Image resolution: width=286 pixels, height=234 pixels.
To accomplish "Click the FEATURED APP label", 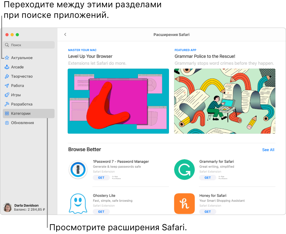I will coord(186,50).
